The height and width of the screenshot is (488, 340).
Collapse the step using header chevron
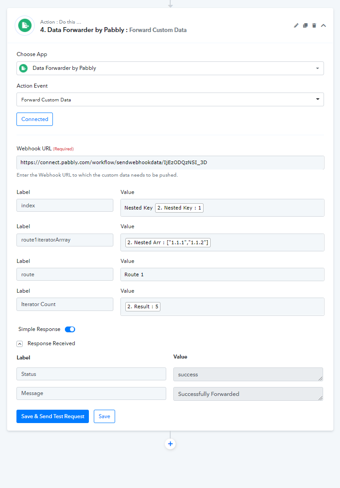point(324,25)
